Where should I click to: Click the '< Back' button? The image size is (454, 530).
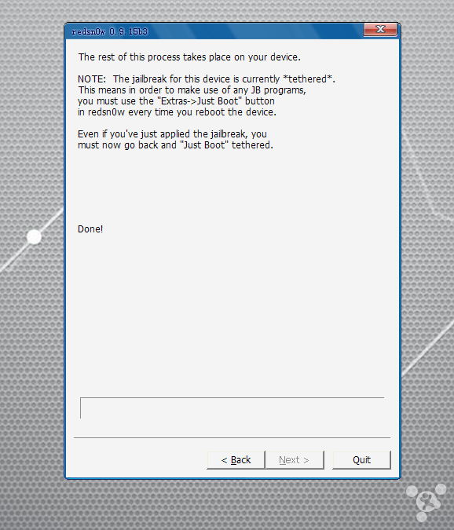(x=236, y=460)
